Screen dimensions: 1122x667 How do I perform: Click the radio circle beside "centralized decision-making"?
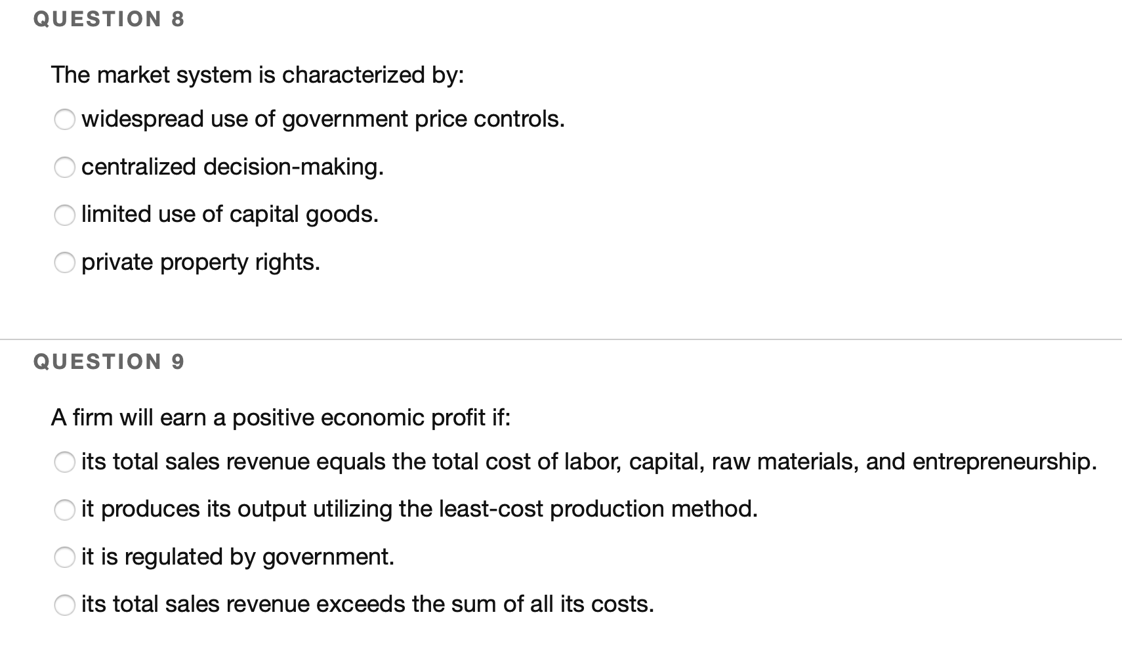point(65,168)
